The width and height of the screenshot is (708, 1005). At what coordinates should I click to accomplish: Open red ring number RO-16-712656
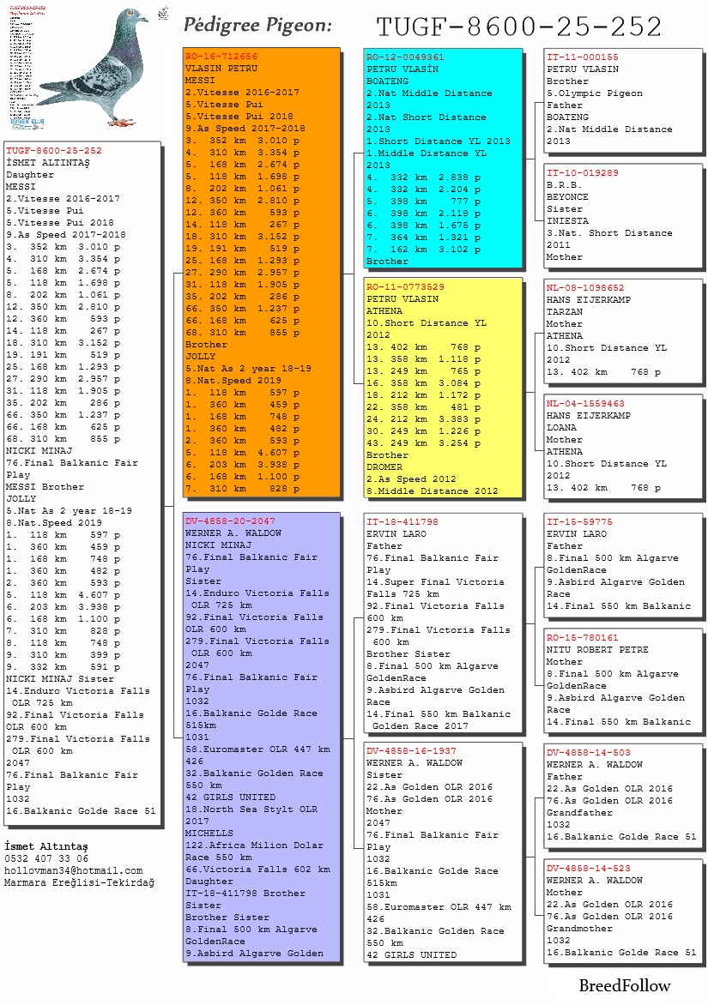[221, 57]
